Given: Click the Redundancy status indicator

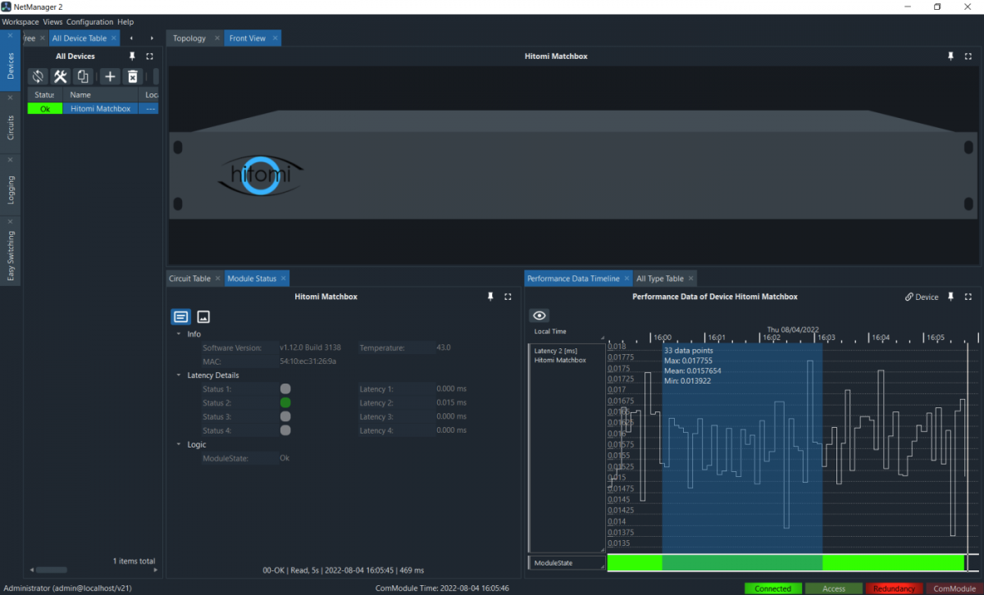Looking at the screenshot, I should click(894, 588).
